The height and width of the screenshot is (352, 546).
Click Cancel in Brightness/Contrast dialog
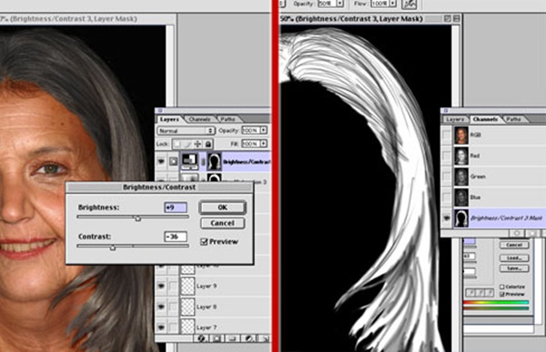(x=223, y=223)
